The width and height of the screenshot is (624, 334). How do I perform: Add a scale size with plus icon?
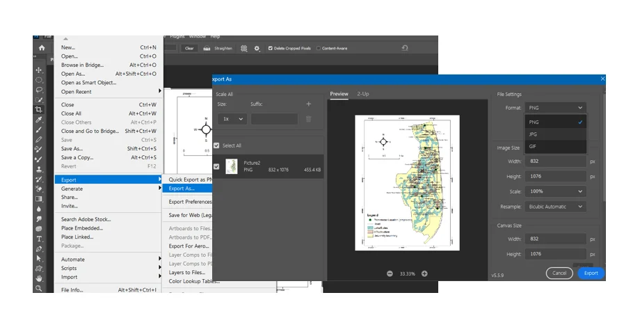tap(308, 104)
